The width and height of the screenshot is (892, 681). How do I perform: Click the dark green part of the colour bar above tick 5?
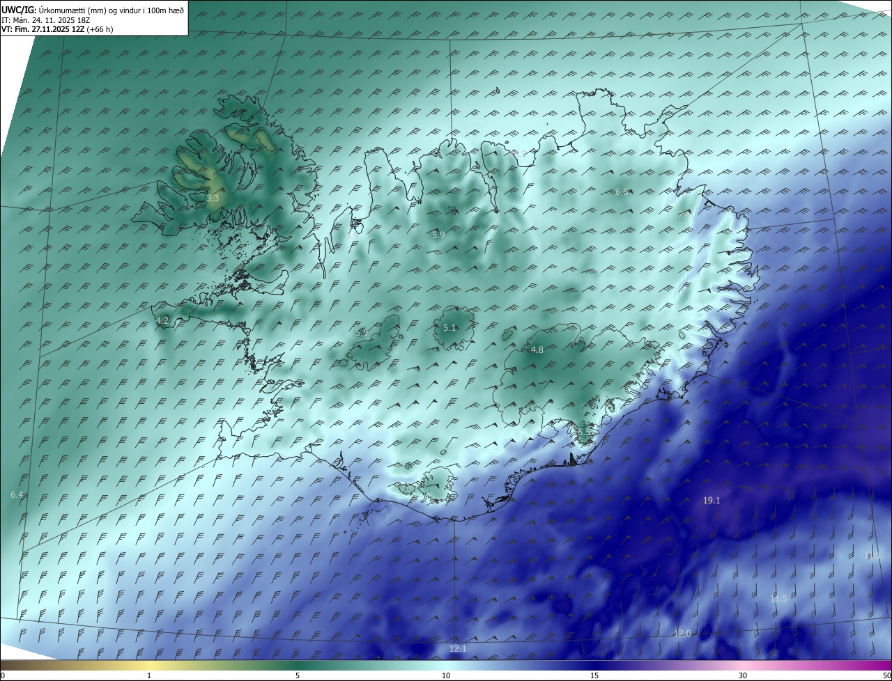(x=298, y=666)
